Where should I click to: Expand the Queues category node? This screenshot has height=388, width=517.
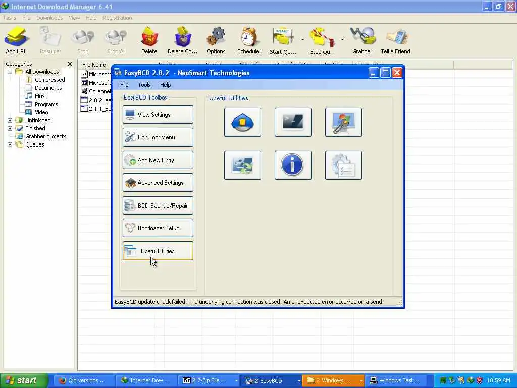coord(10,145)
